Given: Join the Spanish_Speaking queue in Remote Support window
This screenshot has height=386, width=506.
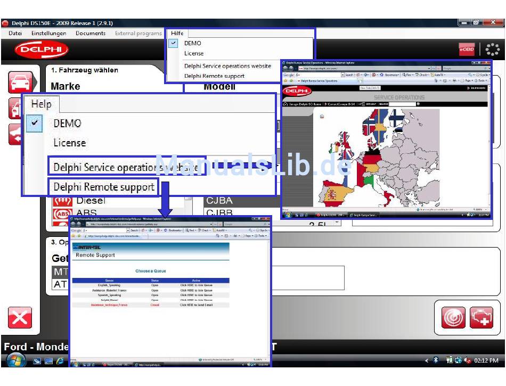Looking at the screenshot, I should pos(196,295).
